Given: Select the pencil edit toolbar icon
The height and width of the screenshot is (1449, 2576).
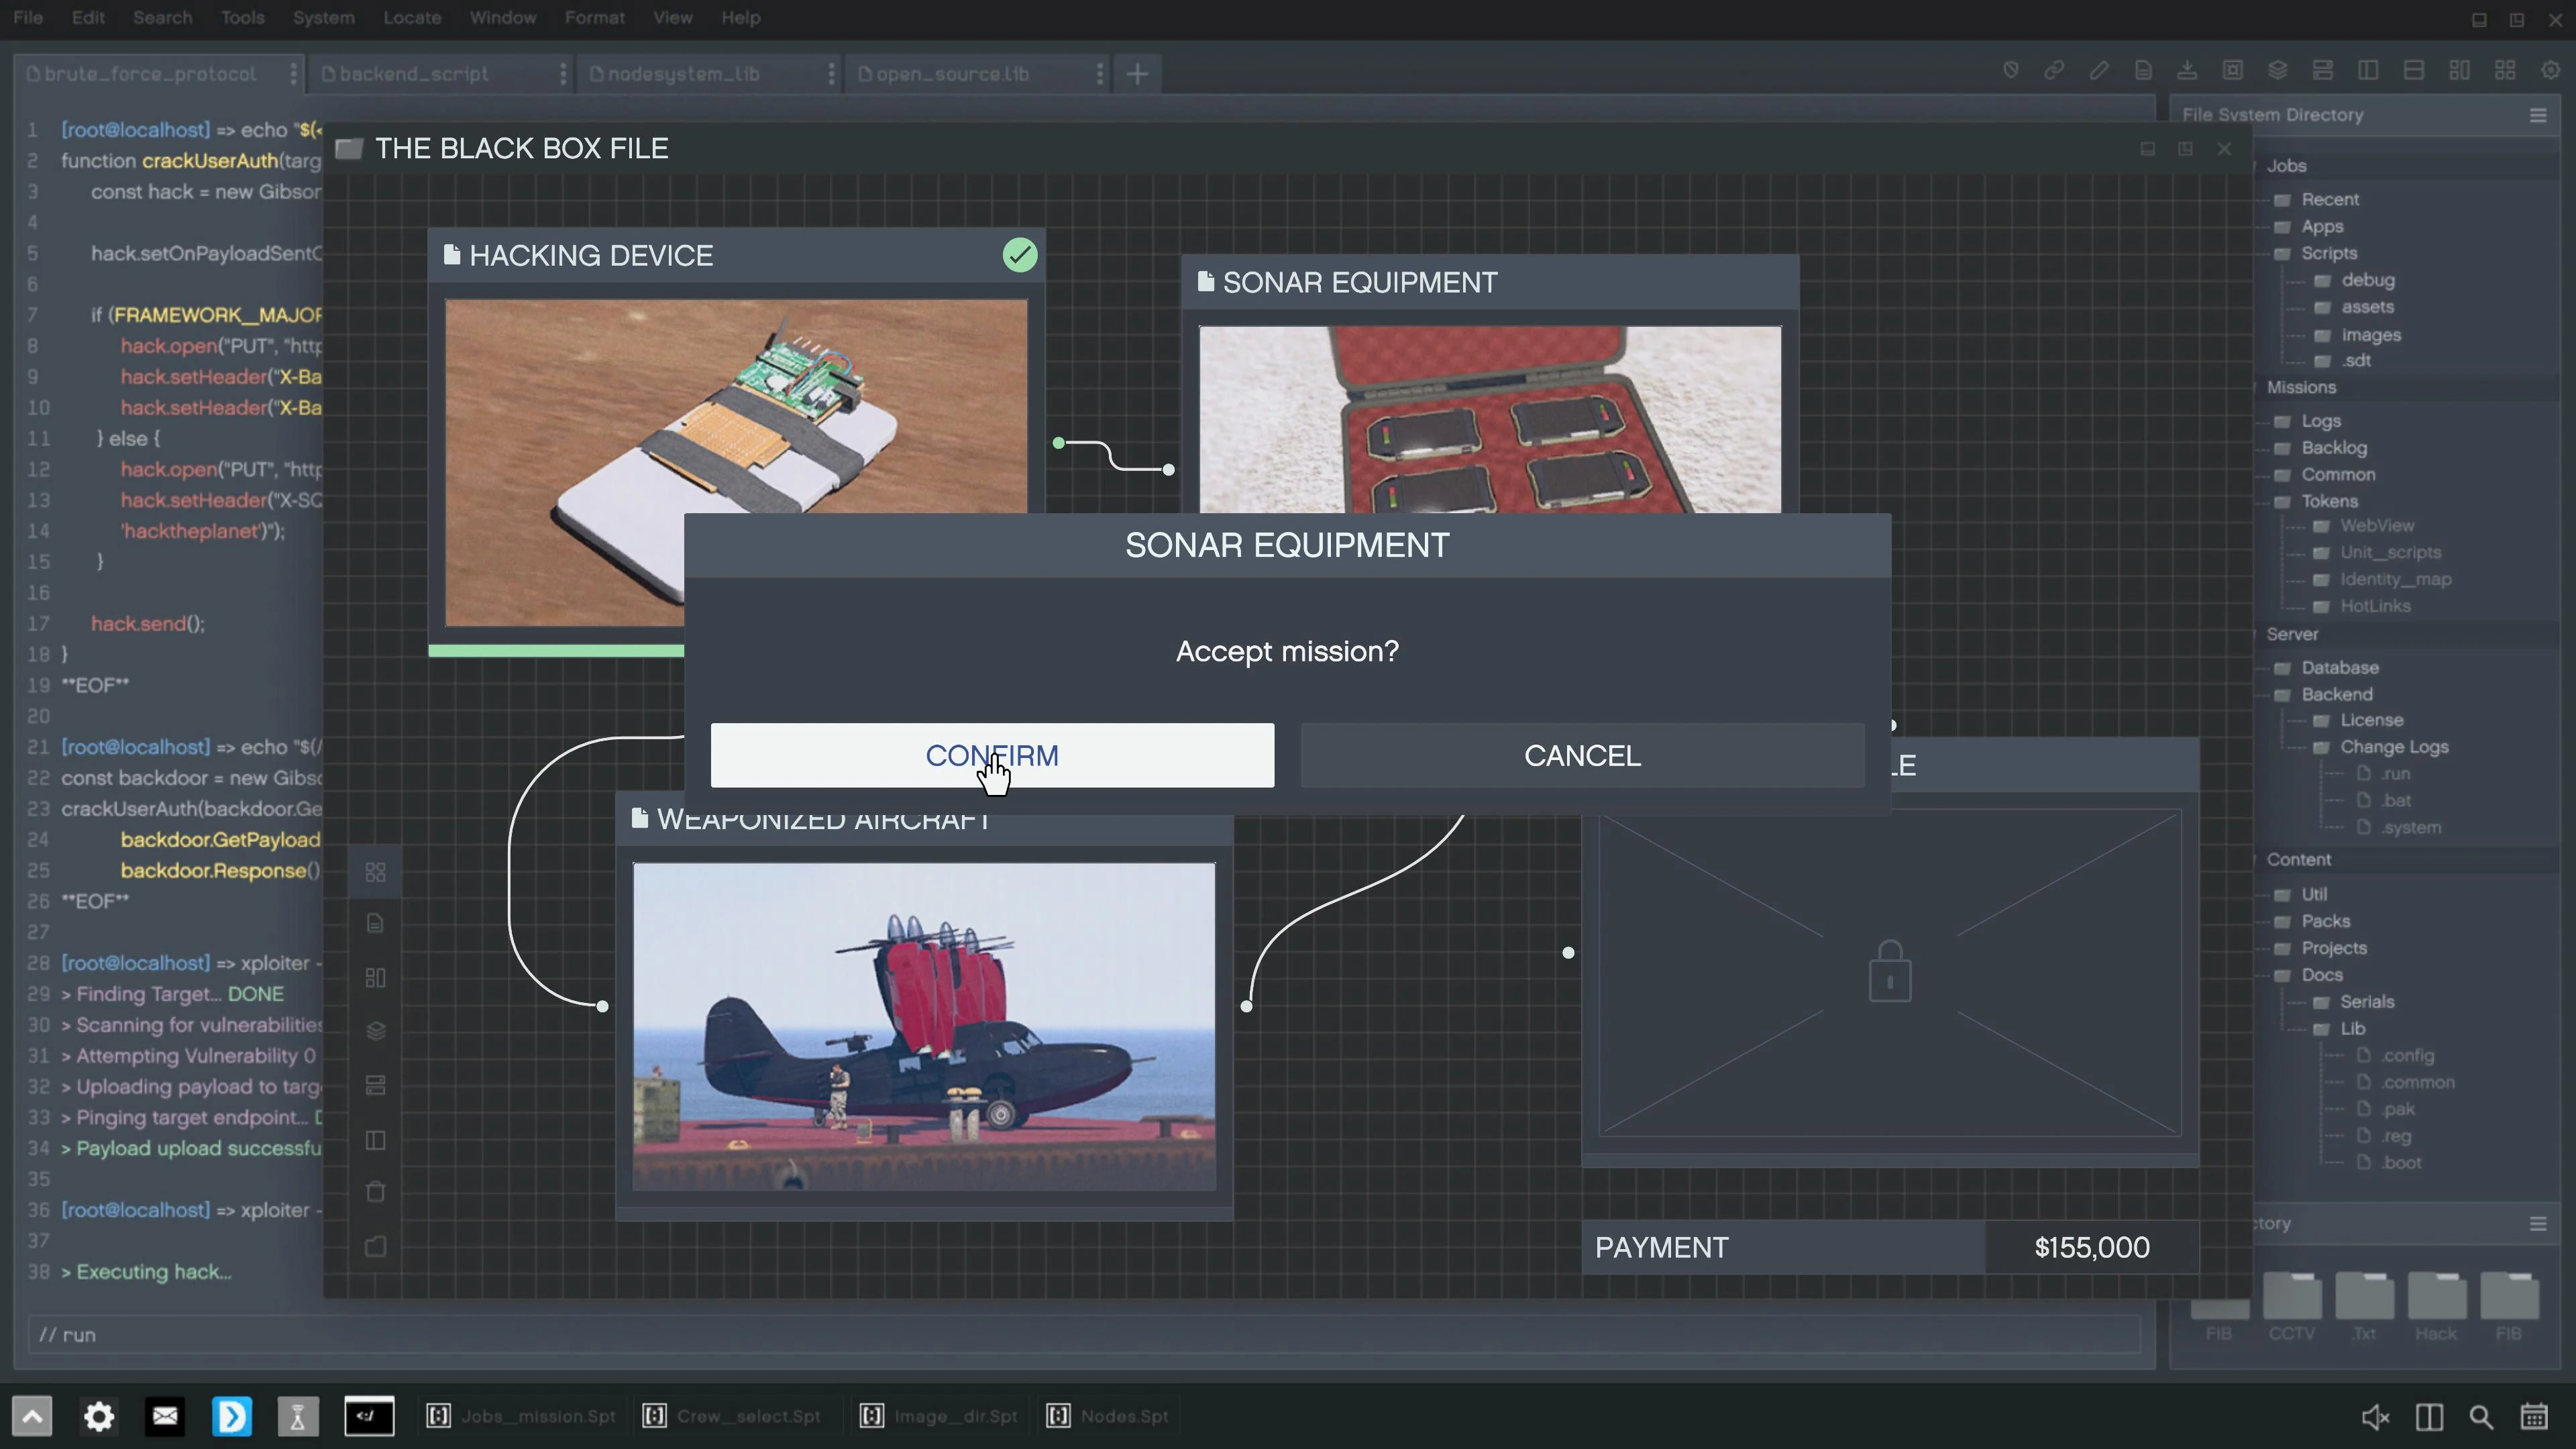Looking at the screenshot, I should 2099,70.
